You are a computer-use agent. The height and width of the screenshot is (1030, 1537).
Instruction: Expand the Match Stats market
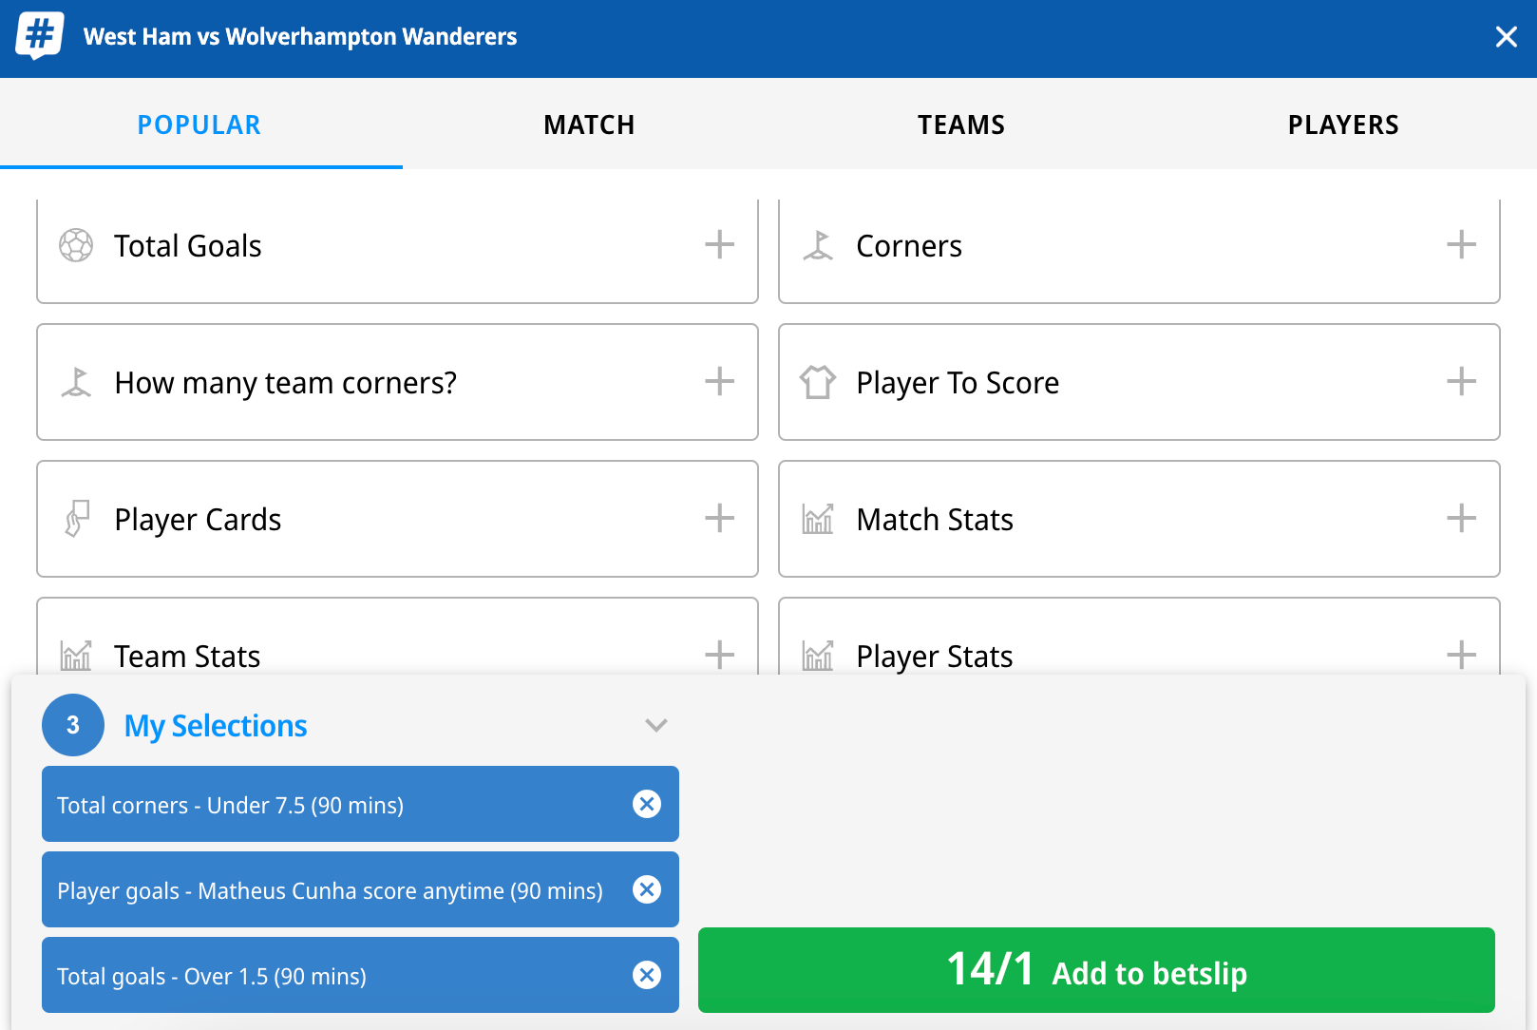coord(1461,518)
